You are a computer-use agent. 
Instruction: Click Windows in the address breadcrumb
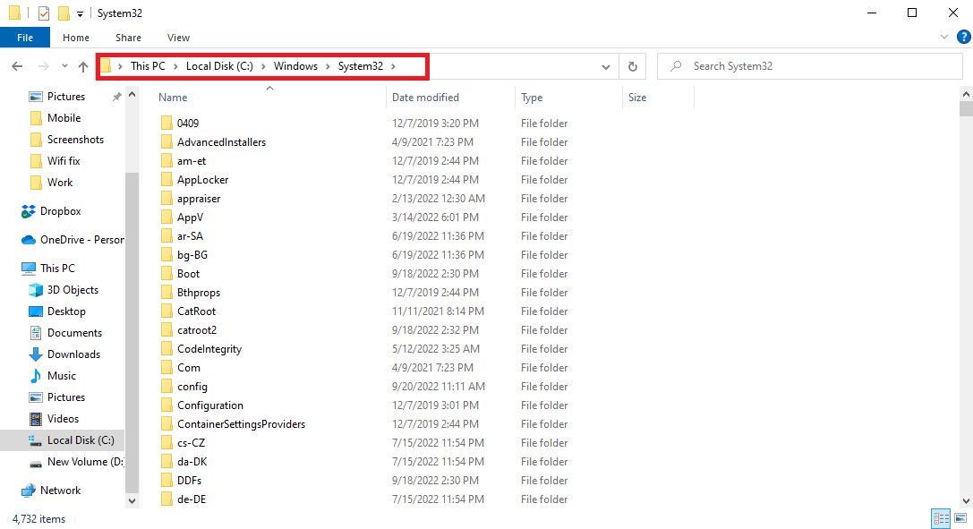(295, 66)
